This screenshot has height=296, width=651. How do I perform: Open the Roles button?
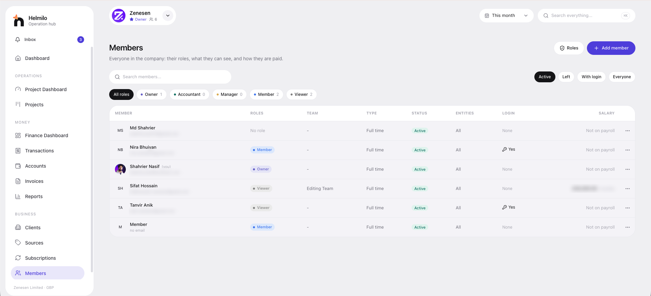point(569,48)
